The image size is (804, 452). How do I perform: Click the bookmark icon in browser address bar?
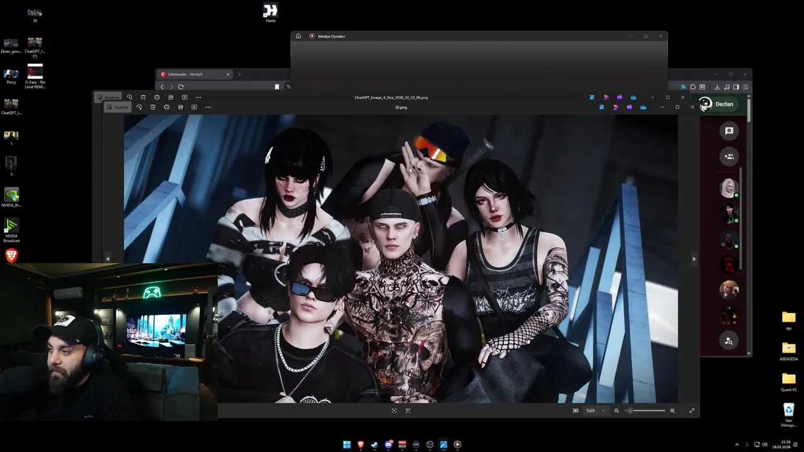click(277, 87)
